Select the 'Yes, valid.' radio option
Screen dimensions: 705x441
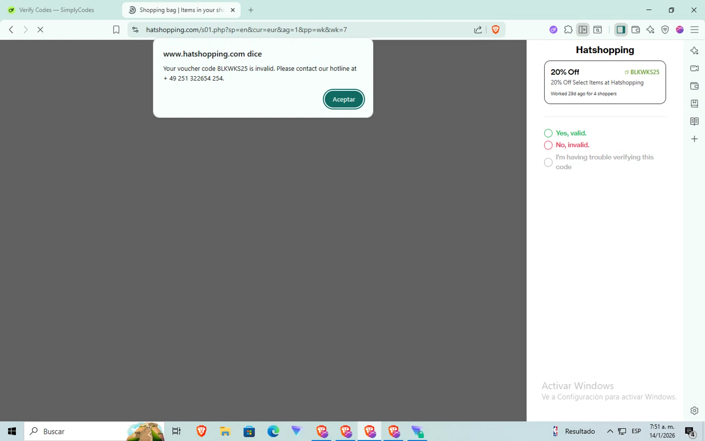coord(548,133)
